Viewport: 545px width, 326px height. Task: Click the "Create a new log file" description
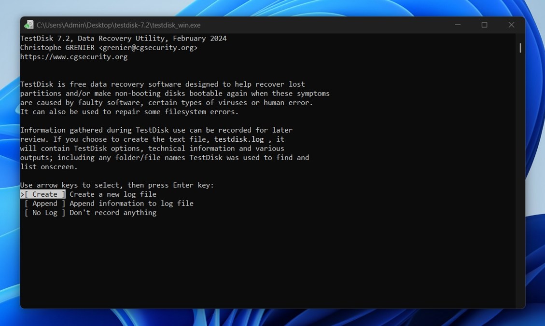point(113,194)
